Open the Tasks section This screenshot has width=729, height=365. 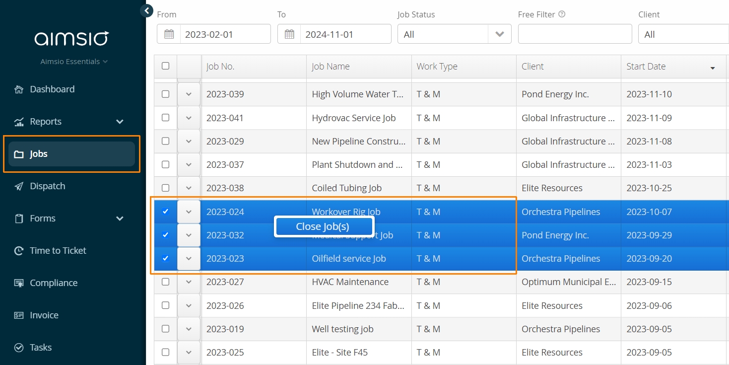coord(41,348)
